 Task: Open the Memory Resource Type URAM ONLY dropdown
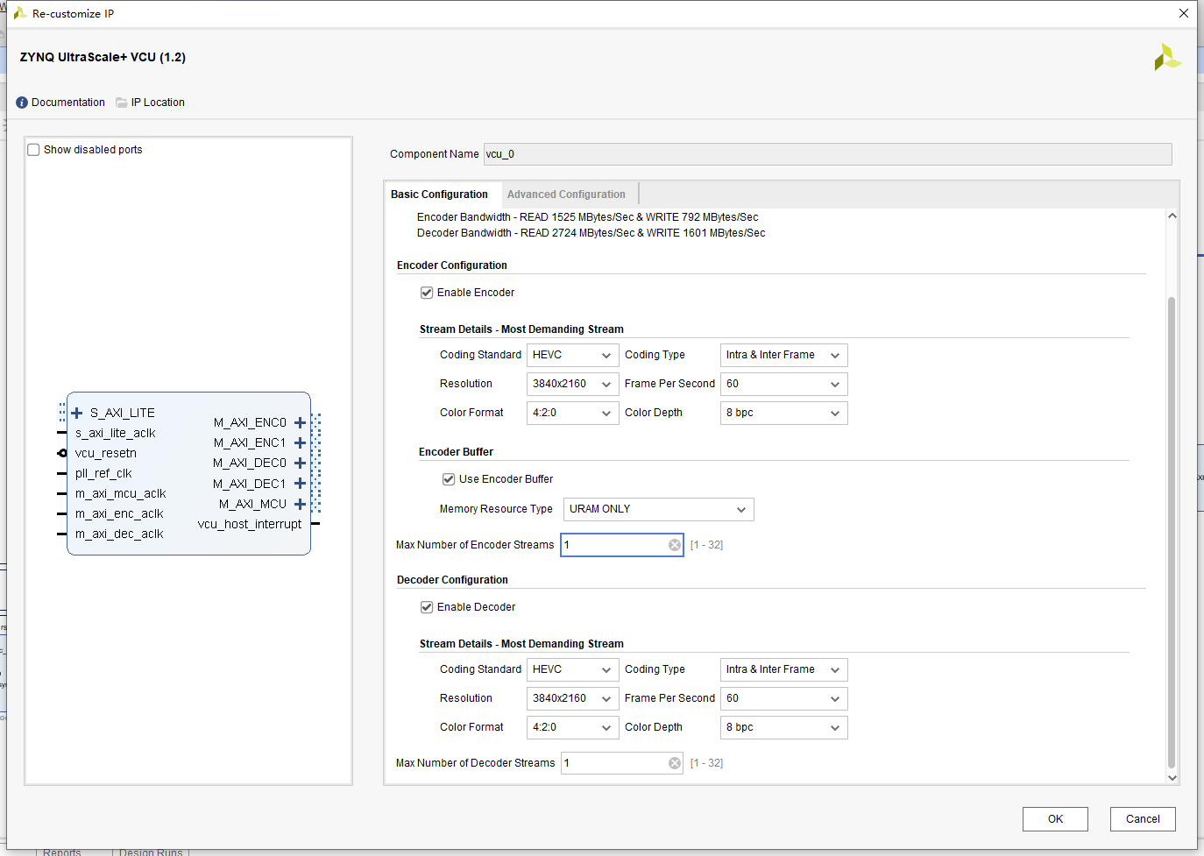tap(658, 509)
